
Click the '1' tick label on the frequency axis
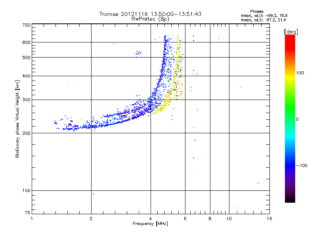pos(32,219)
